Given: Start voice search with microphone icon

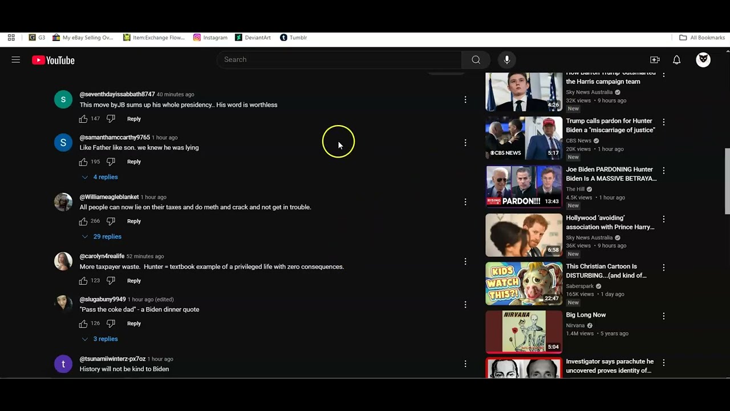Looking at the screenshot, I should point(506,59).
